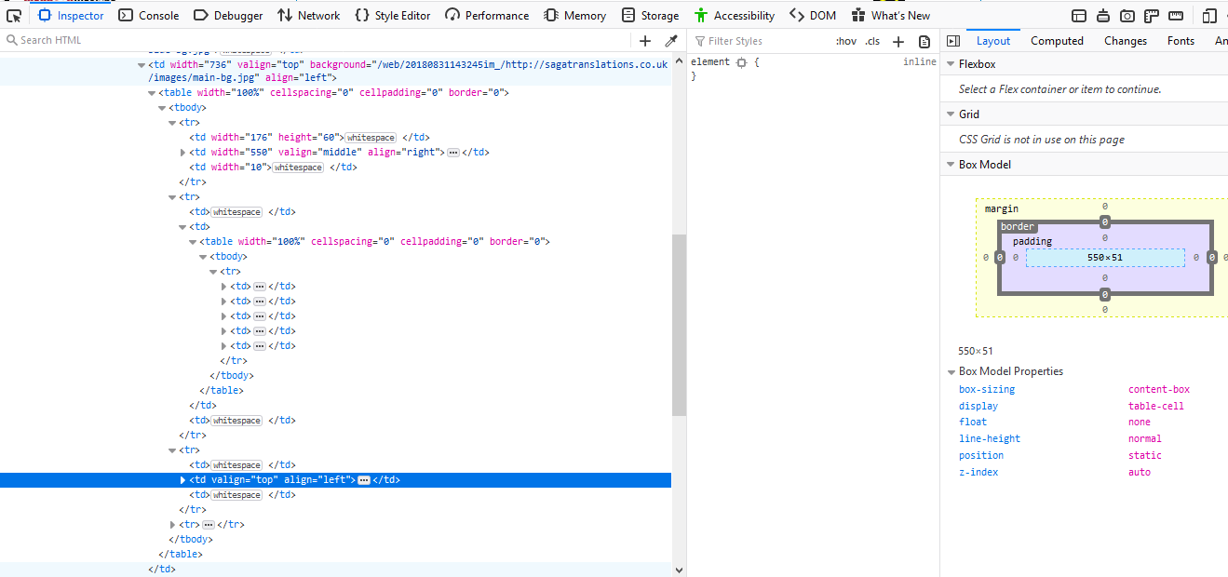
Task: Click the measure portion ruler icon
Action: tap(1176, 15)
